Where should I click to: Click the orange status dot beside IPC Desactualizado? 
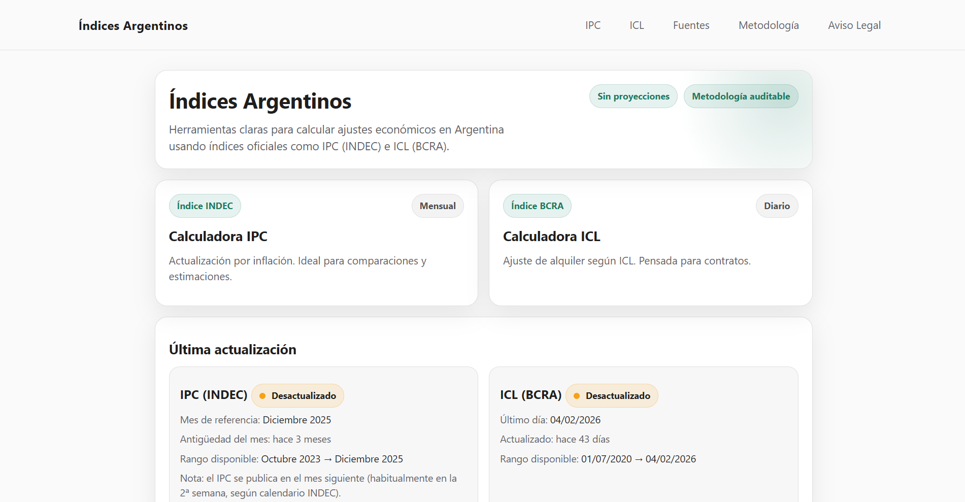click(262, 395)
